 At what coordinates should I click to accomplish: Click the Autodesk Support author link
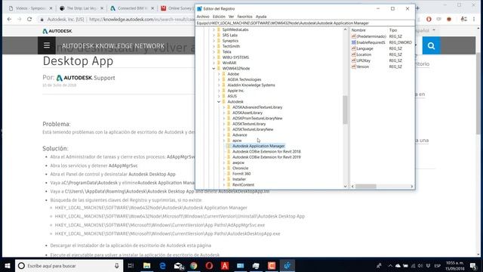click(x=85, y=78)
